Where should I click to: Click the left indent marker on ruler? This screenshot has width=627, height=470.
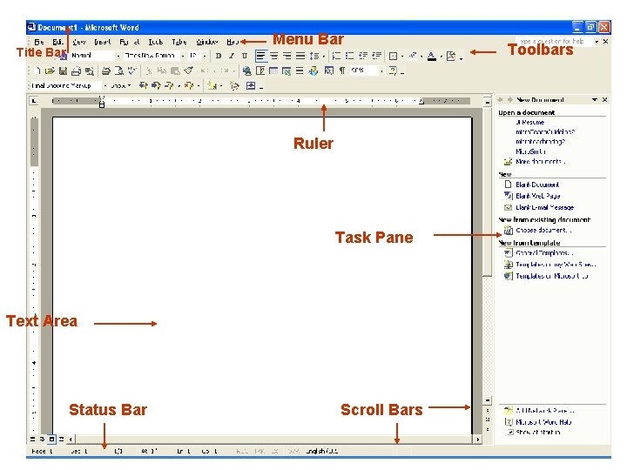tap(102, 104)
